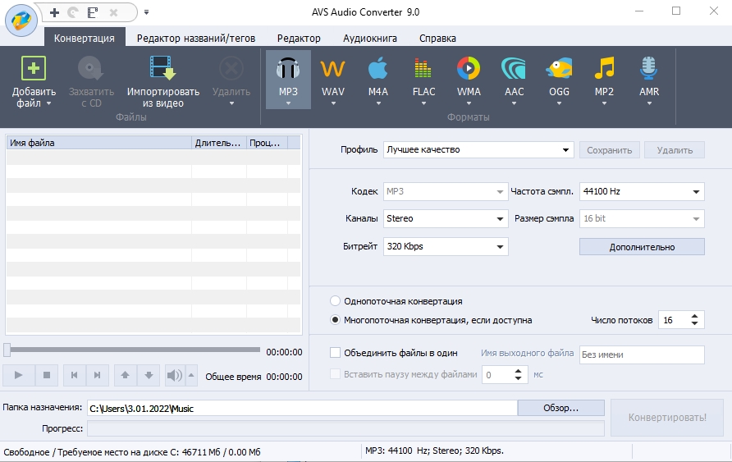Viewport: 732px width, 462px height.
Task: Open the Audiobook (Аудиокнига) tab
Action: (x=370, y=38)
